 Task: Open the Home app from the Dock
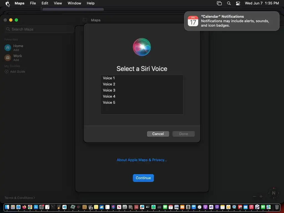click(228, 207)
